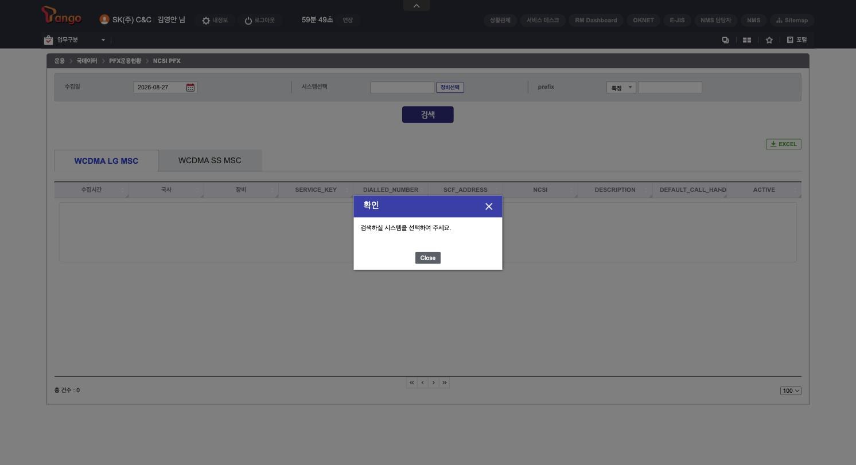
Task: Click the grid layout icon in header
Action: (x=747, y=40)
